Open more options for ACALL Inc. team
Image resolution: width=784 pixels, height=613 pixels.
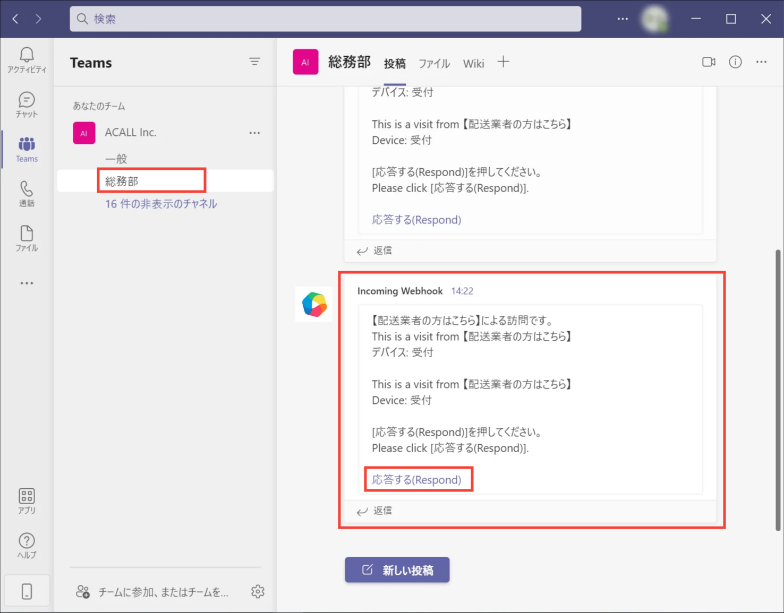point(254,133)
